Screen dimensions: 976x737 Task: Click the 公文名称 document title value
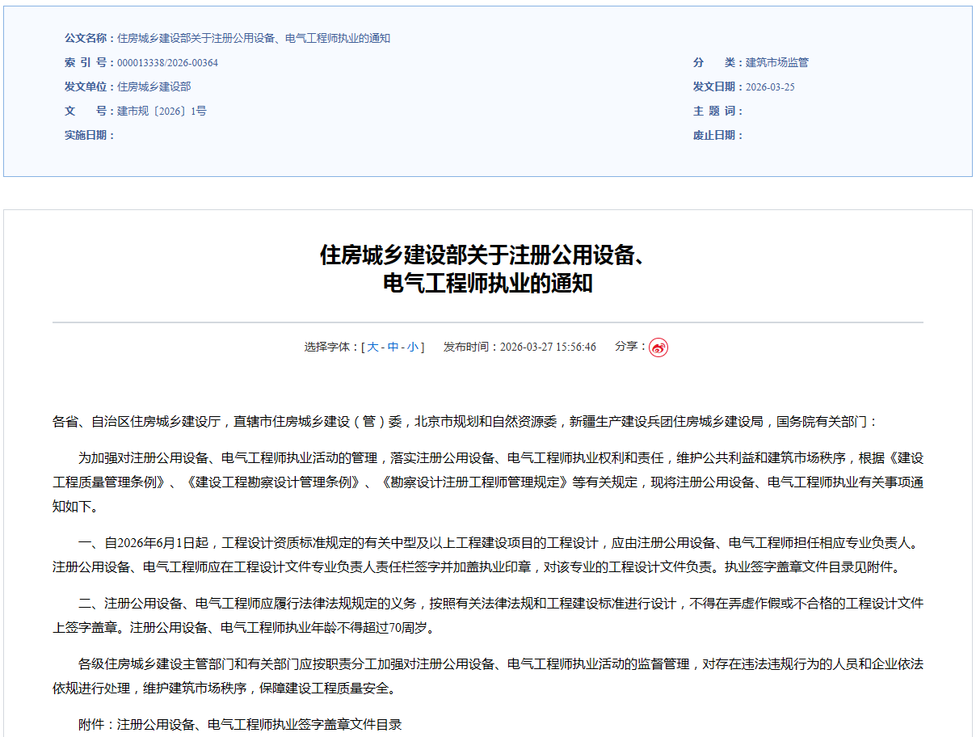(254, 39)
